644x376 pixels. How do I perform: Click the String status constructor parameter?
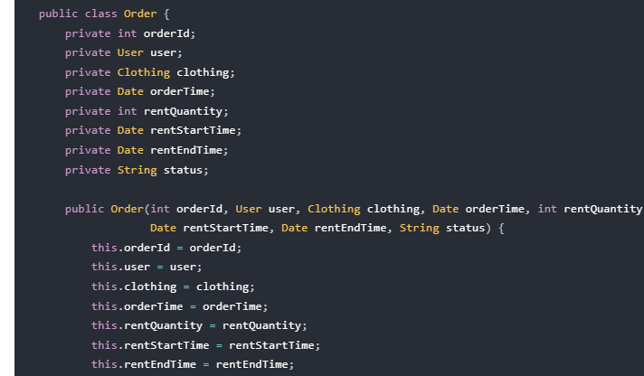[x=442, y=229]
